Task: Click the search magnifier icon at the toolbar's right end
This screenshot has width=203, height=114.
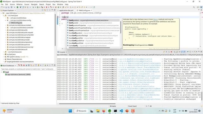Action: pyautogui.click(x=194, y=7)
